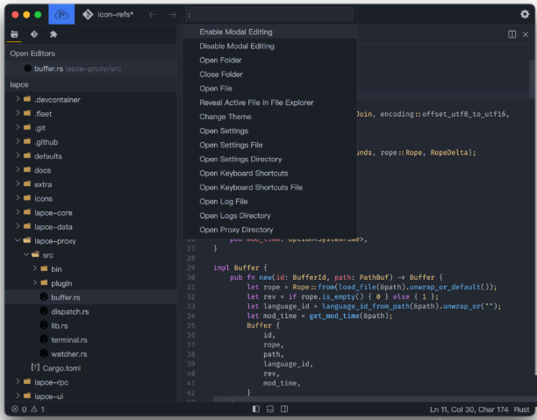Click the remote connection icon in title bar
The height and width of the screenshot is (420, 537).
(61, 15)
